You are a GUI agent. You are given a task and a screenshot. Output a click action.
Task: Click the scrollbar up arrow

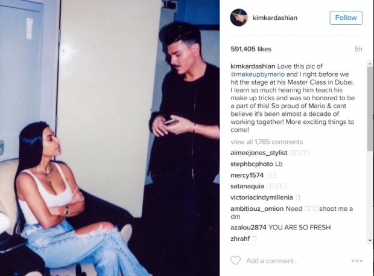(370, 63)
